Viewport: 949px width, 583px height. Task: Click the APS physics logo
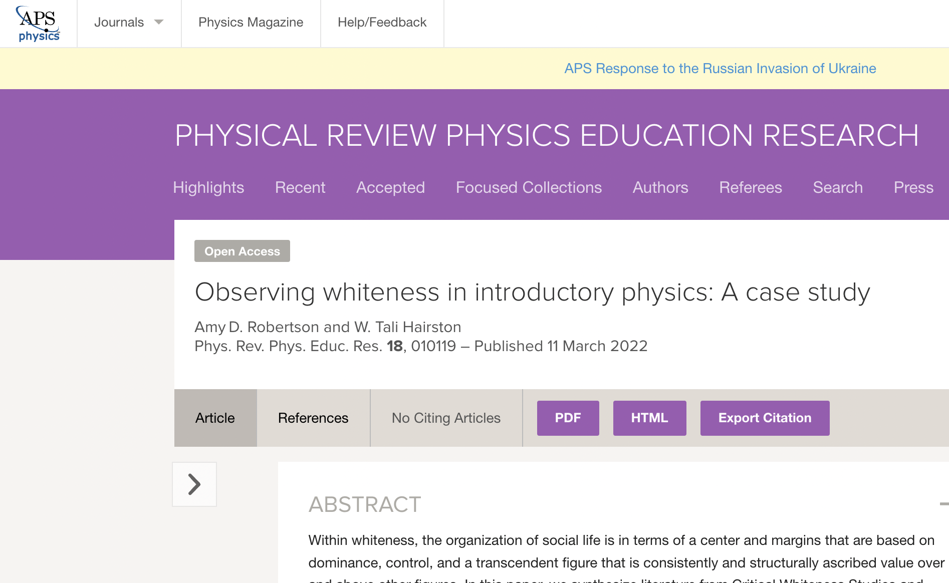39,24
